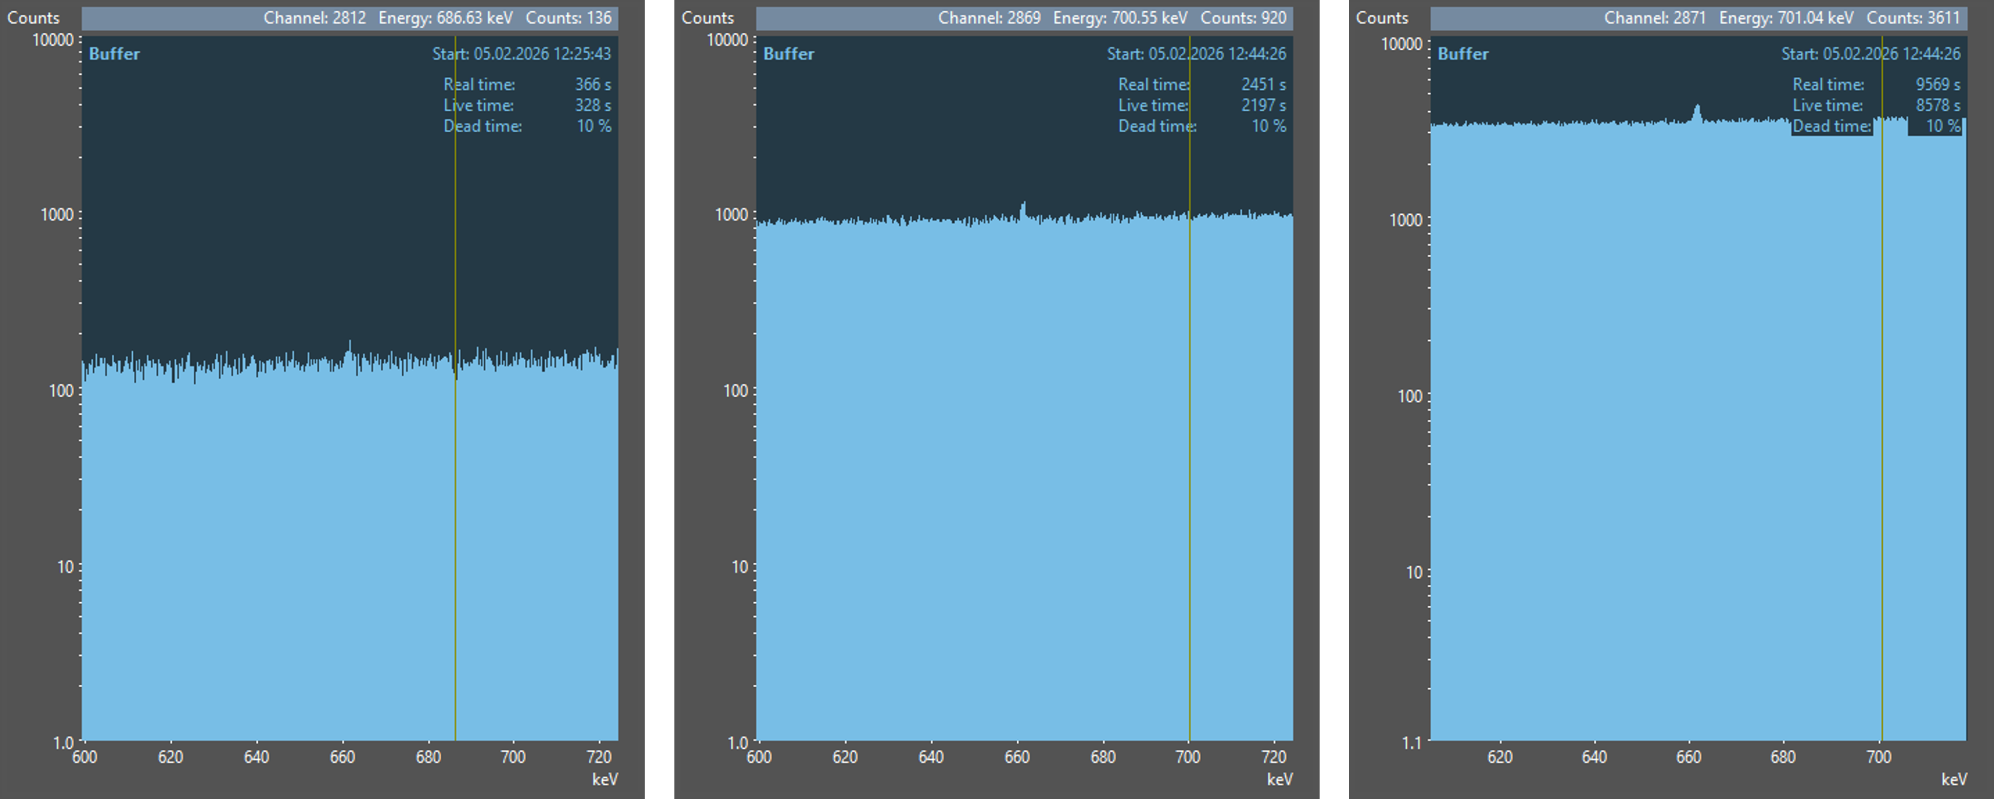Click the 1000 tick on left Counts axis
1994x799 pixels.
[x=56, y=214]
